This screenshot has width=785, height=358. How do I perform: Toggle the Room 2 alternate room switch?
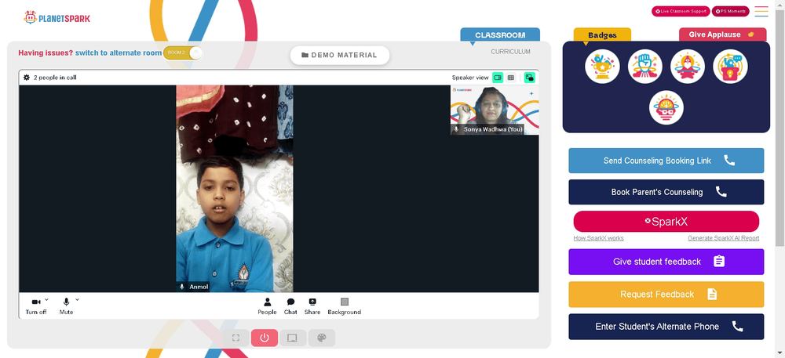pyautogui.click(x=183, y=52)
